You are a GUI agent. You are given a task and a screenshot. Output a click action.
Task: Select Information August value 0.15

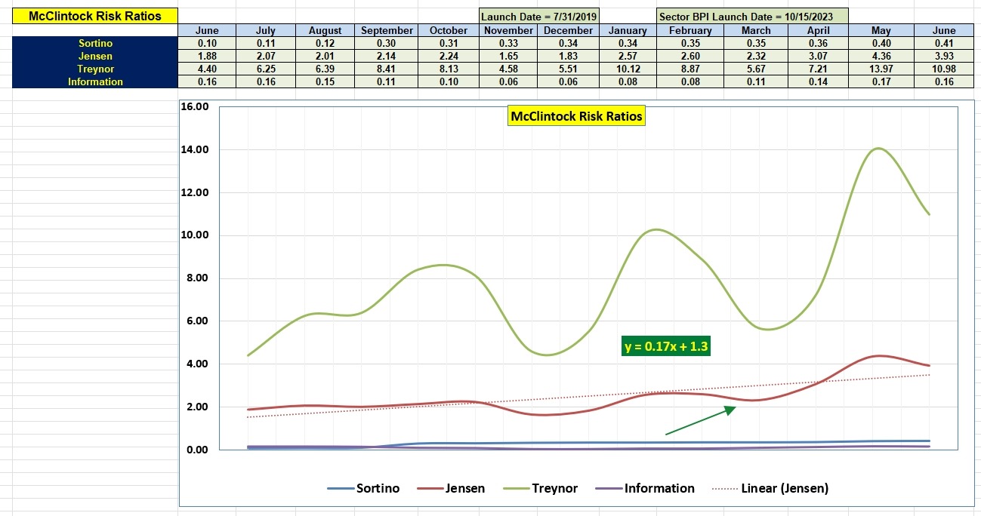pyautogui.click(x=325, y=81)
